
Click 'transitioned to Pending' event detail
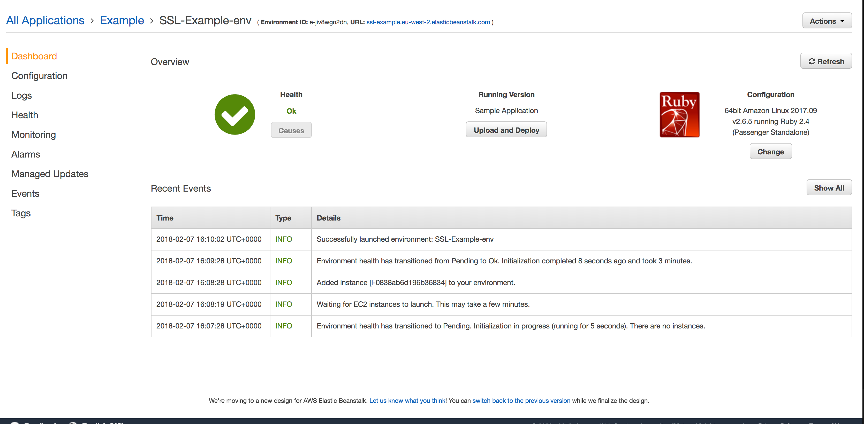511,326
